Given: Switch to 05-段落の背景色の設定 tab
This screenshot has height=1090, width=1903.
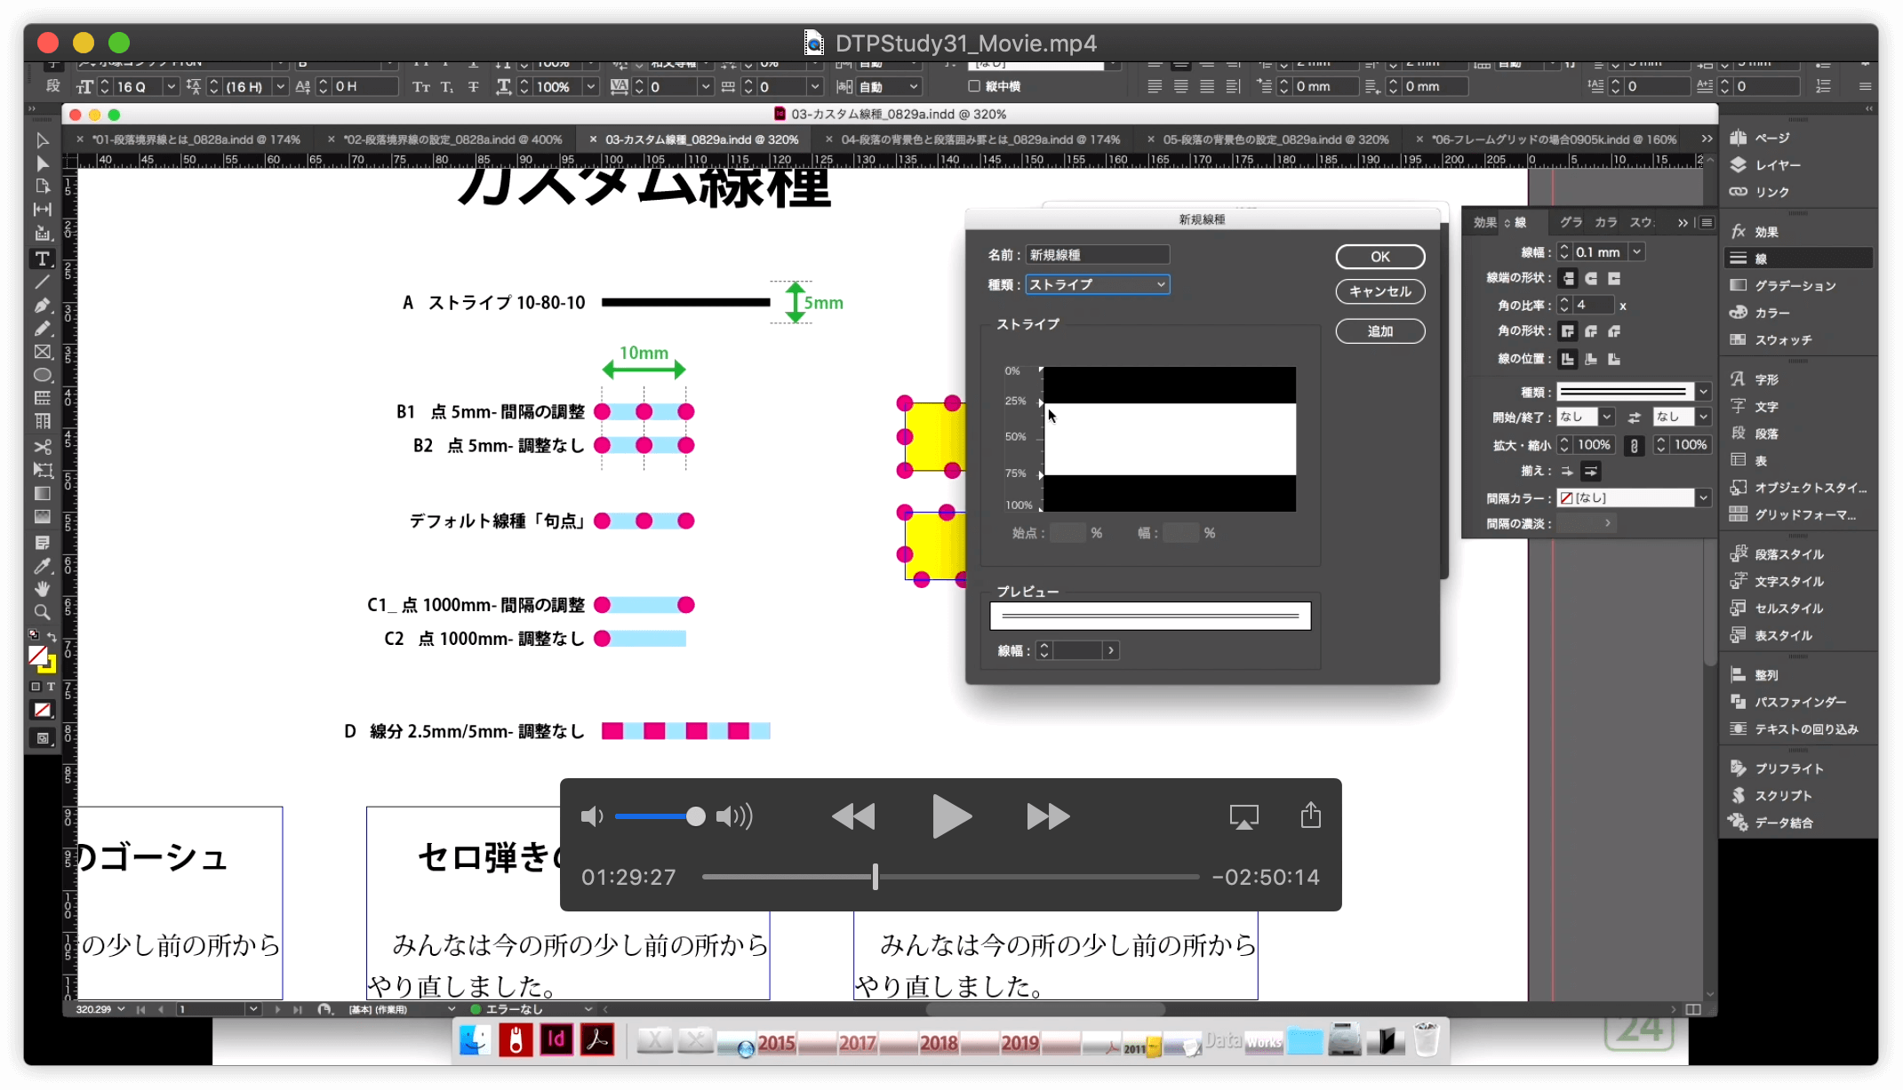Looking at the screenshot, I should [x=1276, y=139].
